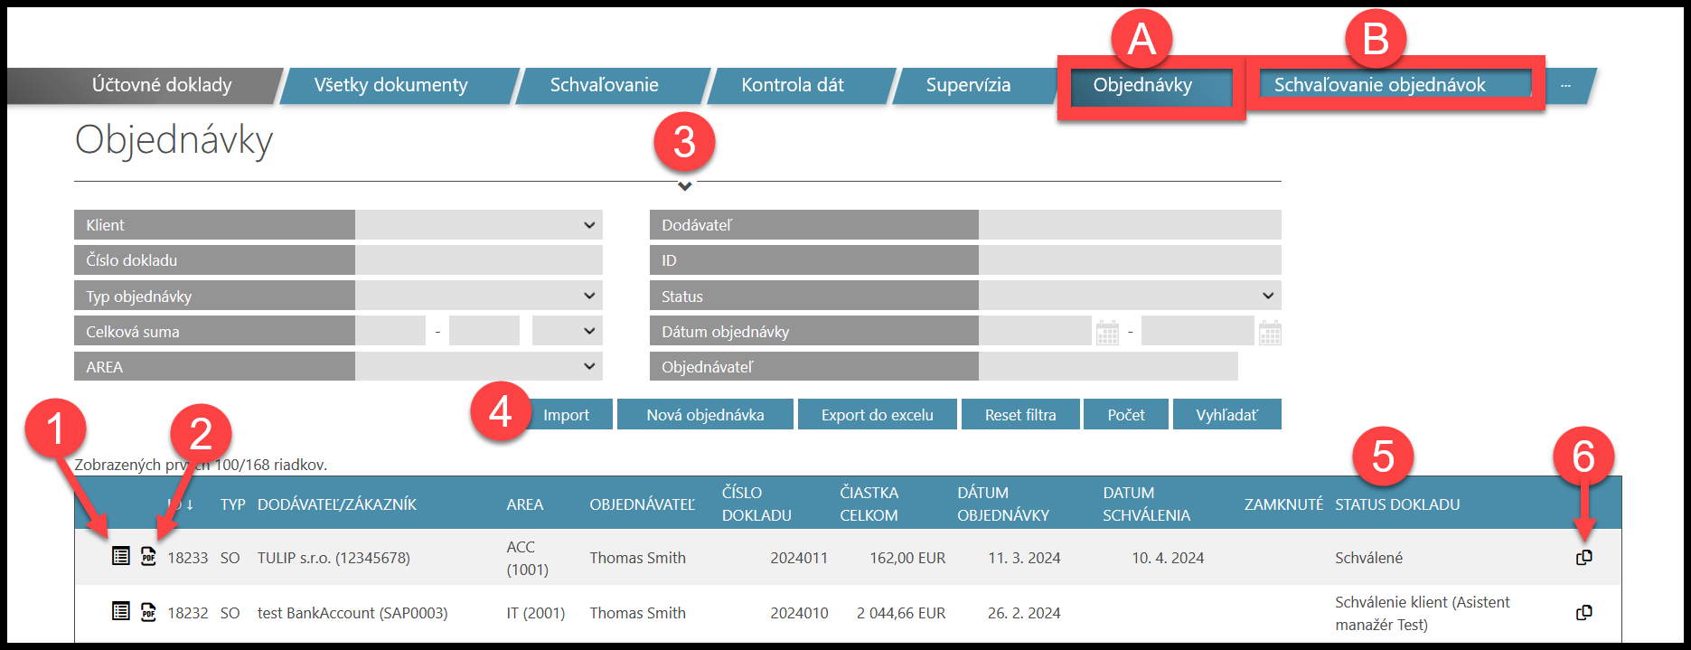Image resolution: width=1691 pixels, height=650 pixels.
Task: Click the Dodávateľ input field
Action: (1129, 225)
